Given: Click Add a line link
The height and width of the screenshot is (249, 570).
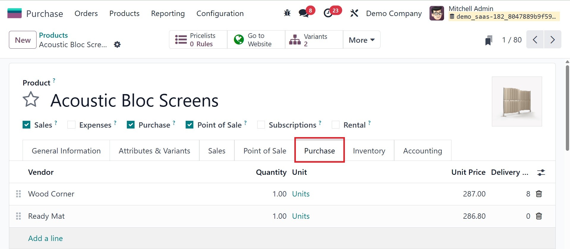Looking at the screenshot, I should (45, 238).
